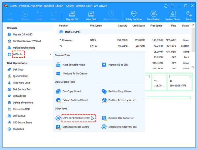
Task: Click the Capacity column header
Action: [x=123, y=26]
